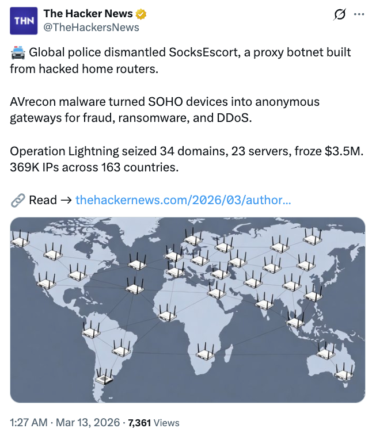Click the router icon in southern Africa

point(206,352)
